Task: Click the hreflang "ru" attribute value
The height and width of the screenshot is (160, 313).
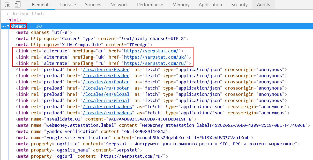Action: tap(101, 63)
